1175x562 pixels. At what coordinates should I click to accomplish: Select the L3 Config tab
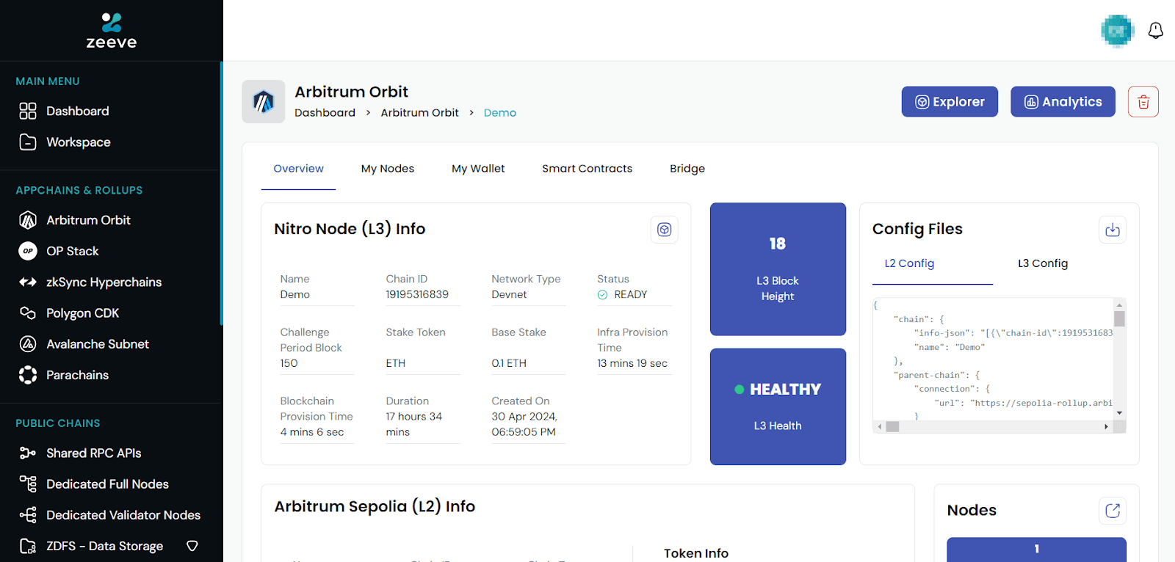(1043, 263)
